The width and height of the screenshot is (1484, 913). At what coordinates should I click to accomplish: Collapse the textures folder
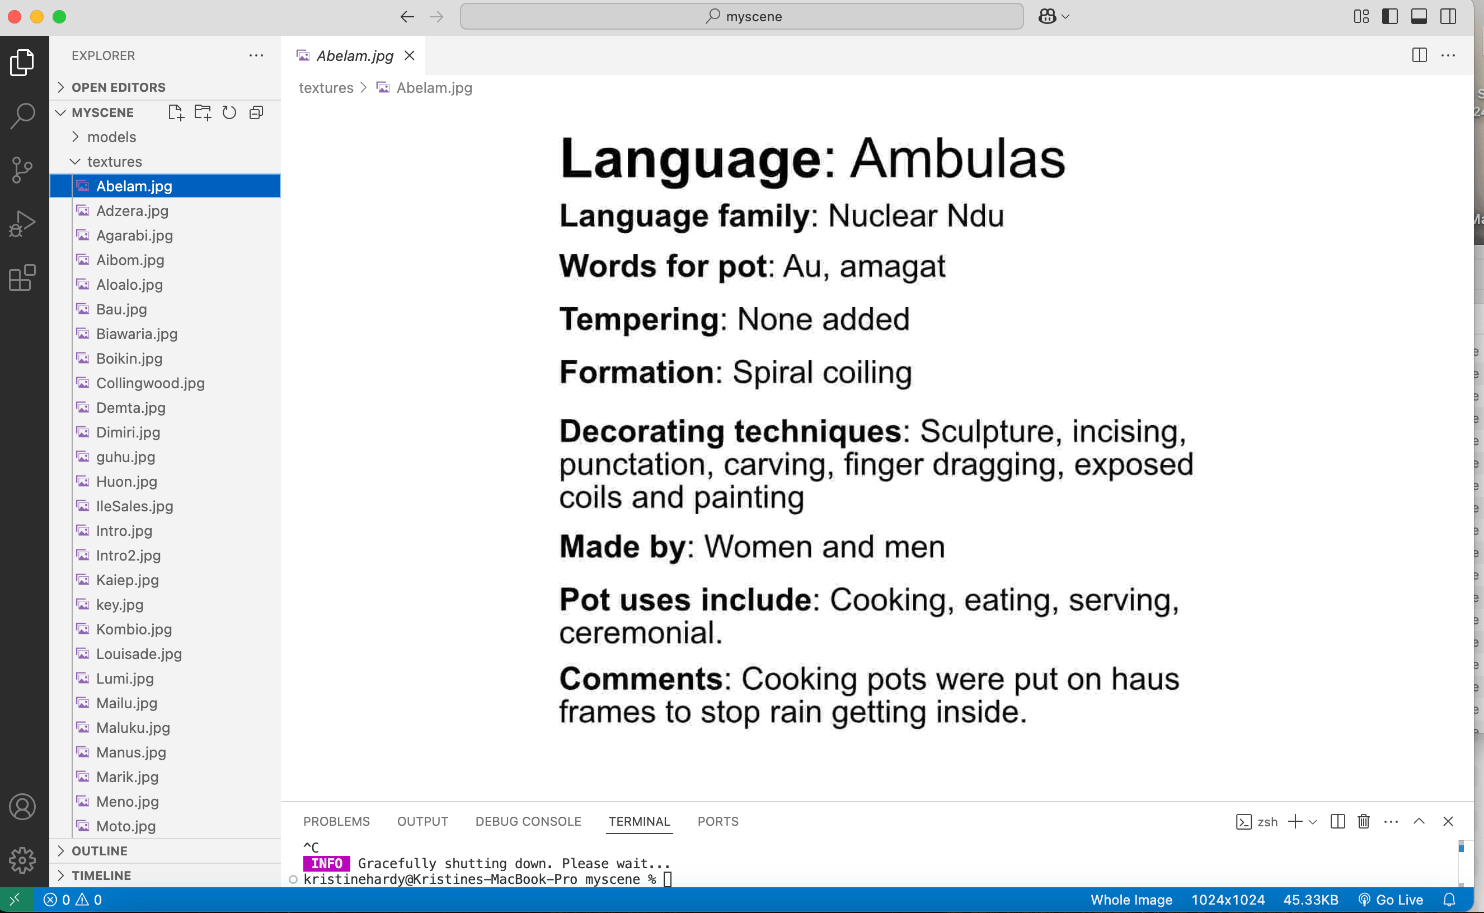(x=165, y=161)
